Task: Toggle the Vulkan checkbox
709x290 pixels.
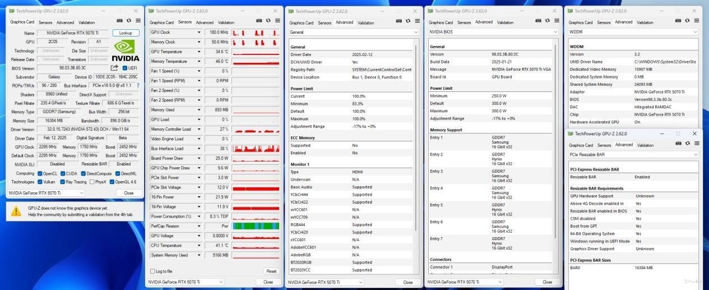Action: [x=40, y=182]
